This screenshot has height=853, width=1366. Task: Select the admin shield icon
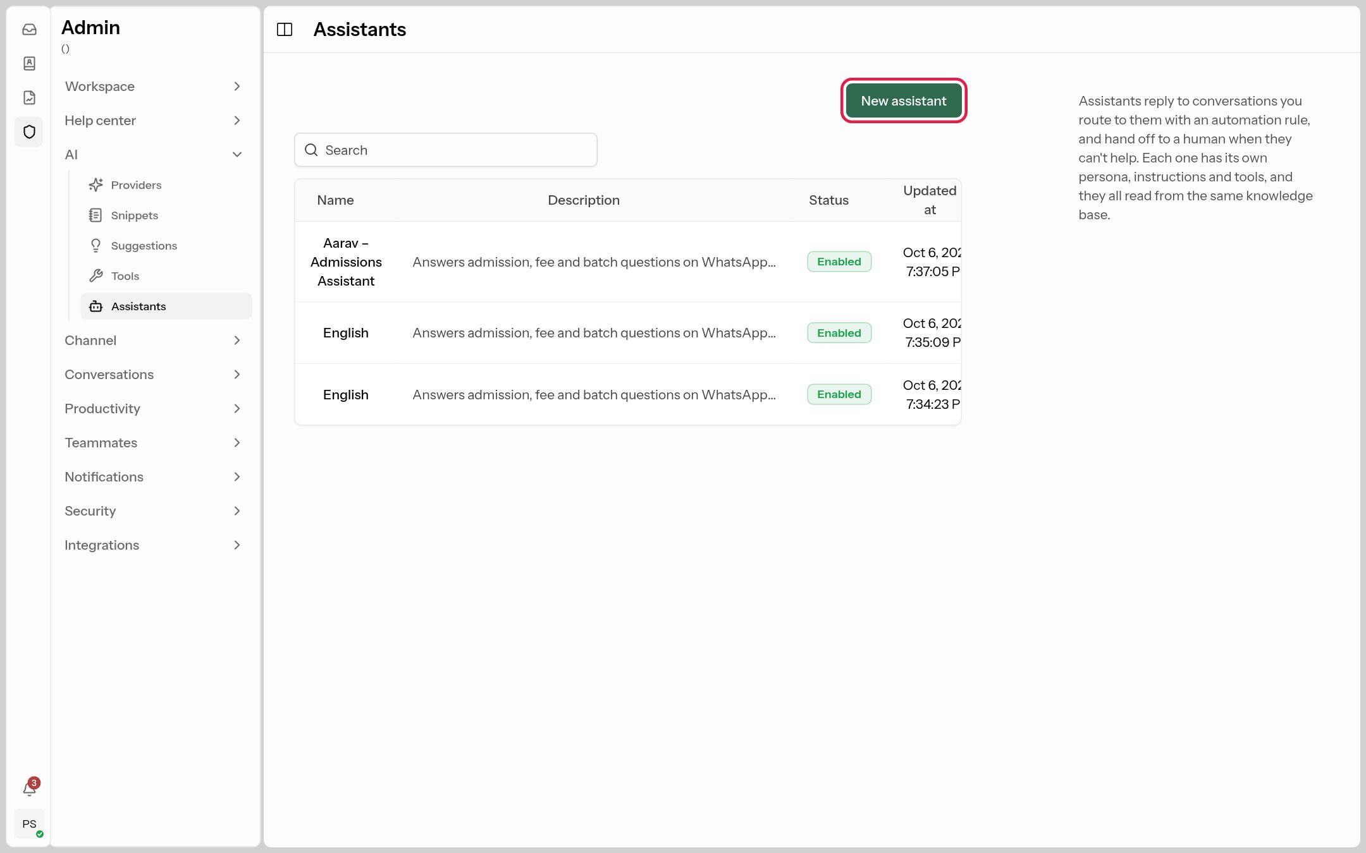coord(29,131)
